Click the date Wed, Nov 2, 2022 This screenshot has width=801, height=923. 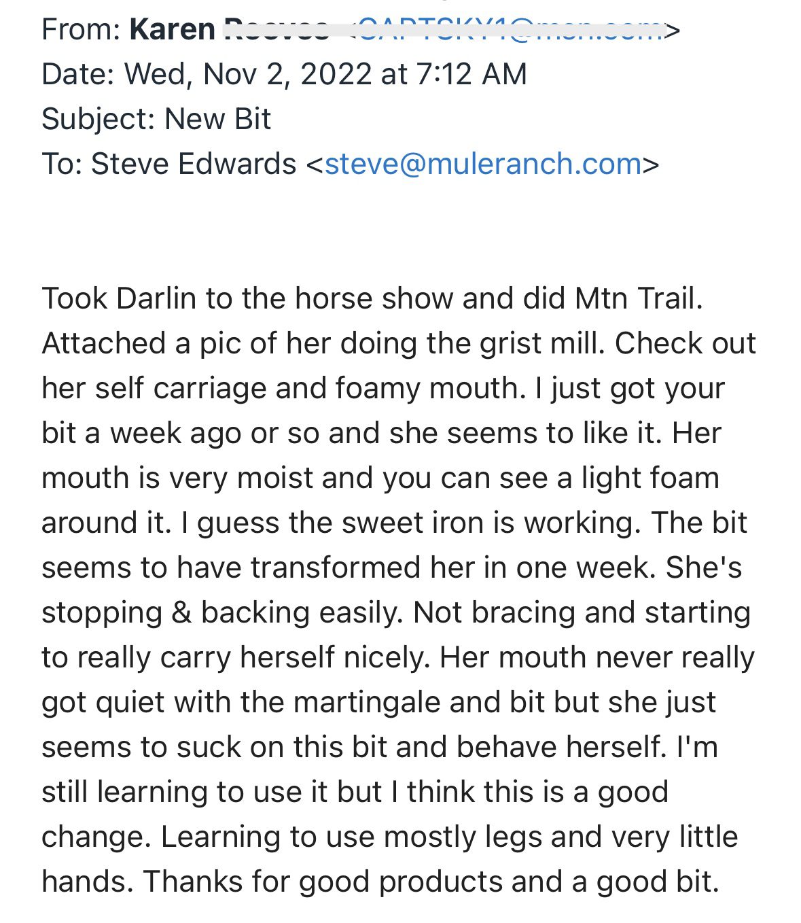(249, 74)
